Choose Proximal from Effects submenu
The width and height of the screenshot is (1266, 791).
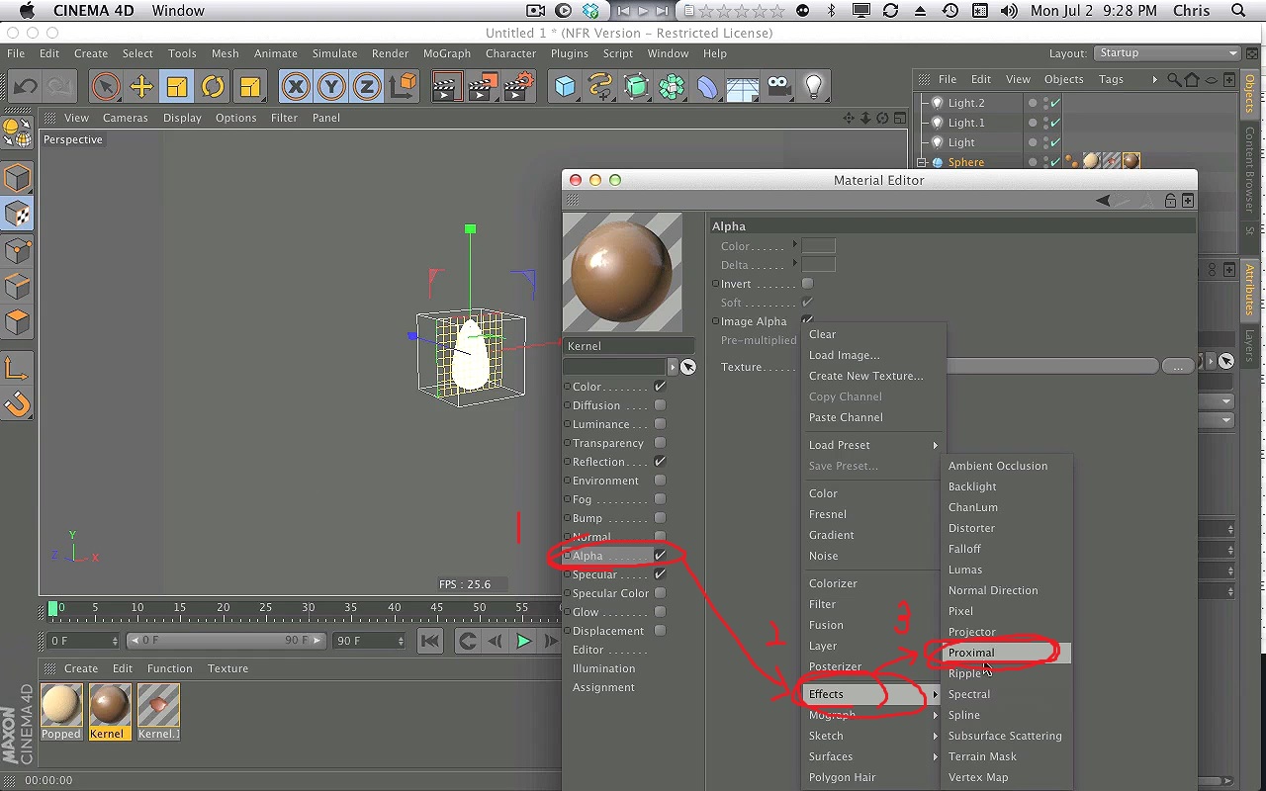(1006, 653)
